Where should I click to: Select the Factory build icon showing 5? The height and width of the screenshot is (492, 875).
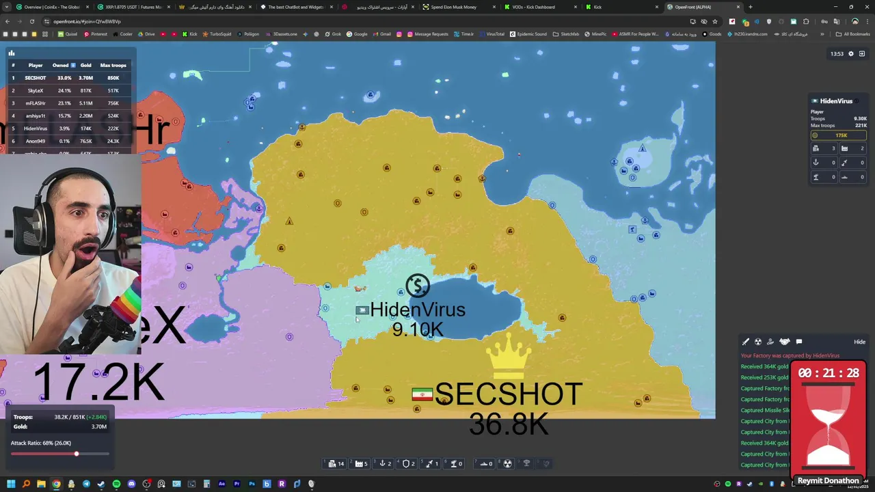[x=360, y=463]
